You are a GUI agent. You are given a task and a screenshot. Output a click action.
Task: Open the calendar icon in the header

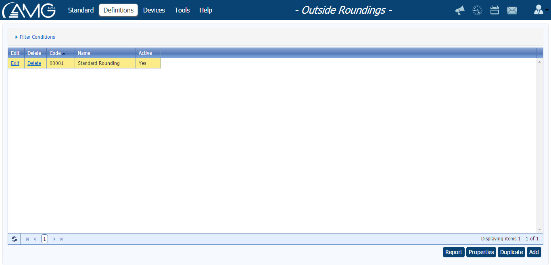point(495,10)
